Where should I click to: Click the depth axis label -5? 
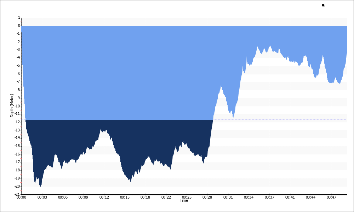click(x=18, y=66)
